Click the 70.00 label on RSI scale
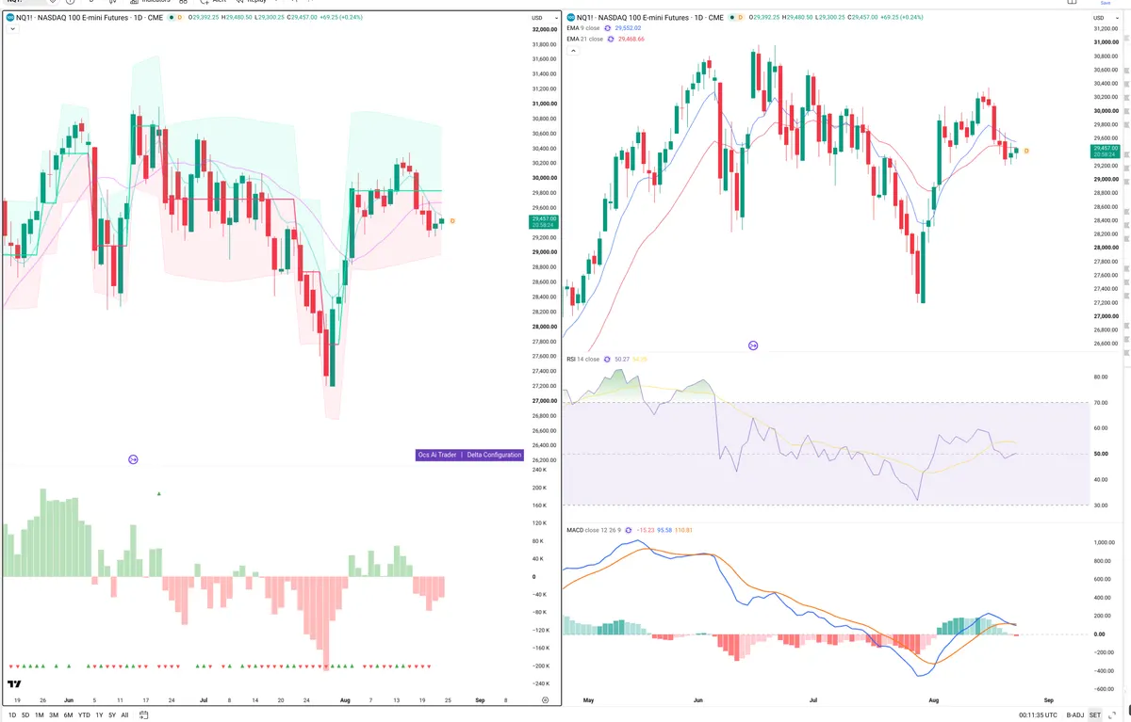Screen dimensions: 1131x722 coord(1099,403)
